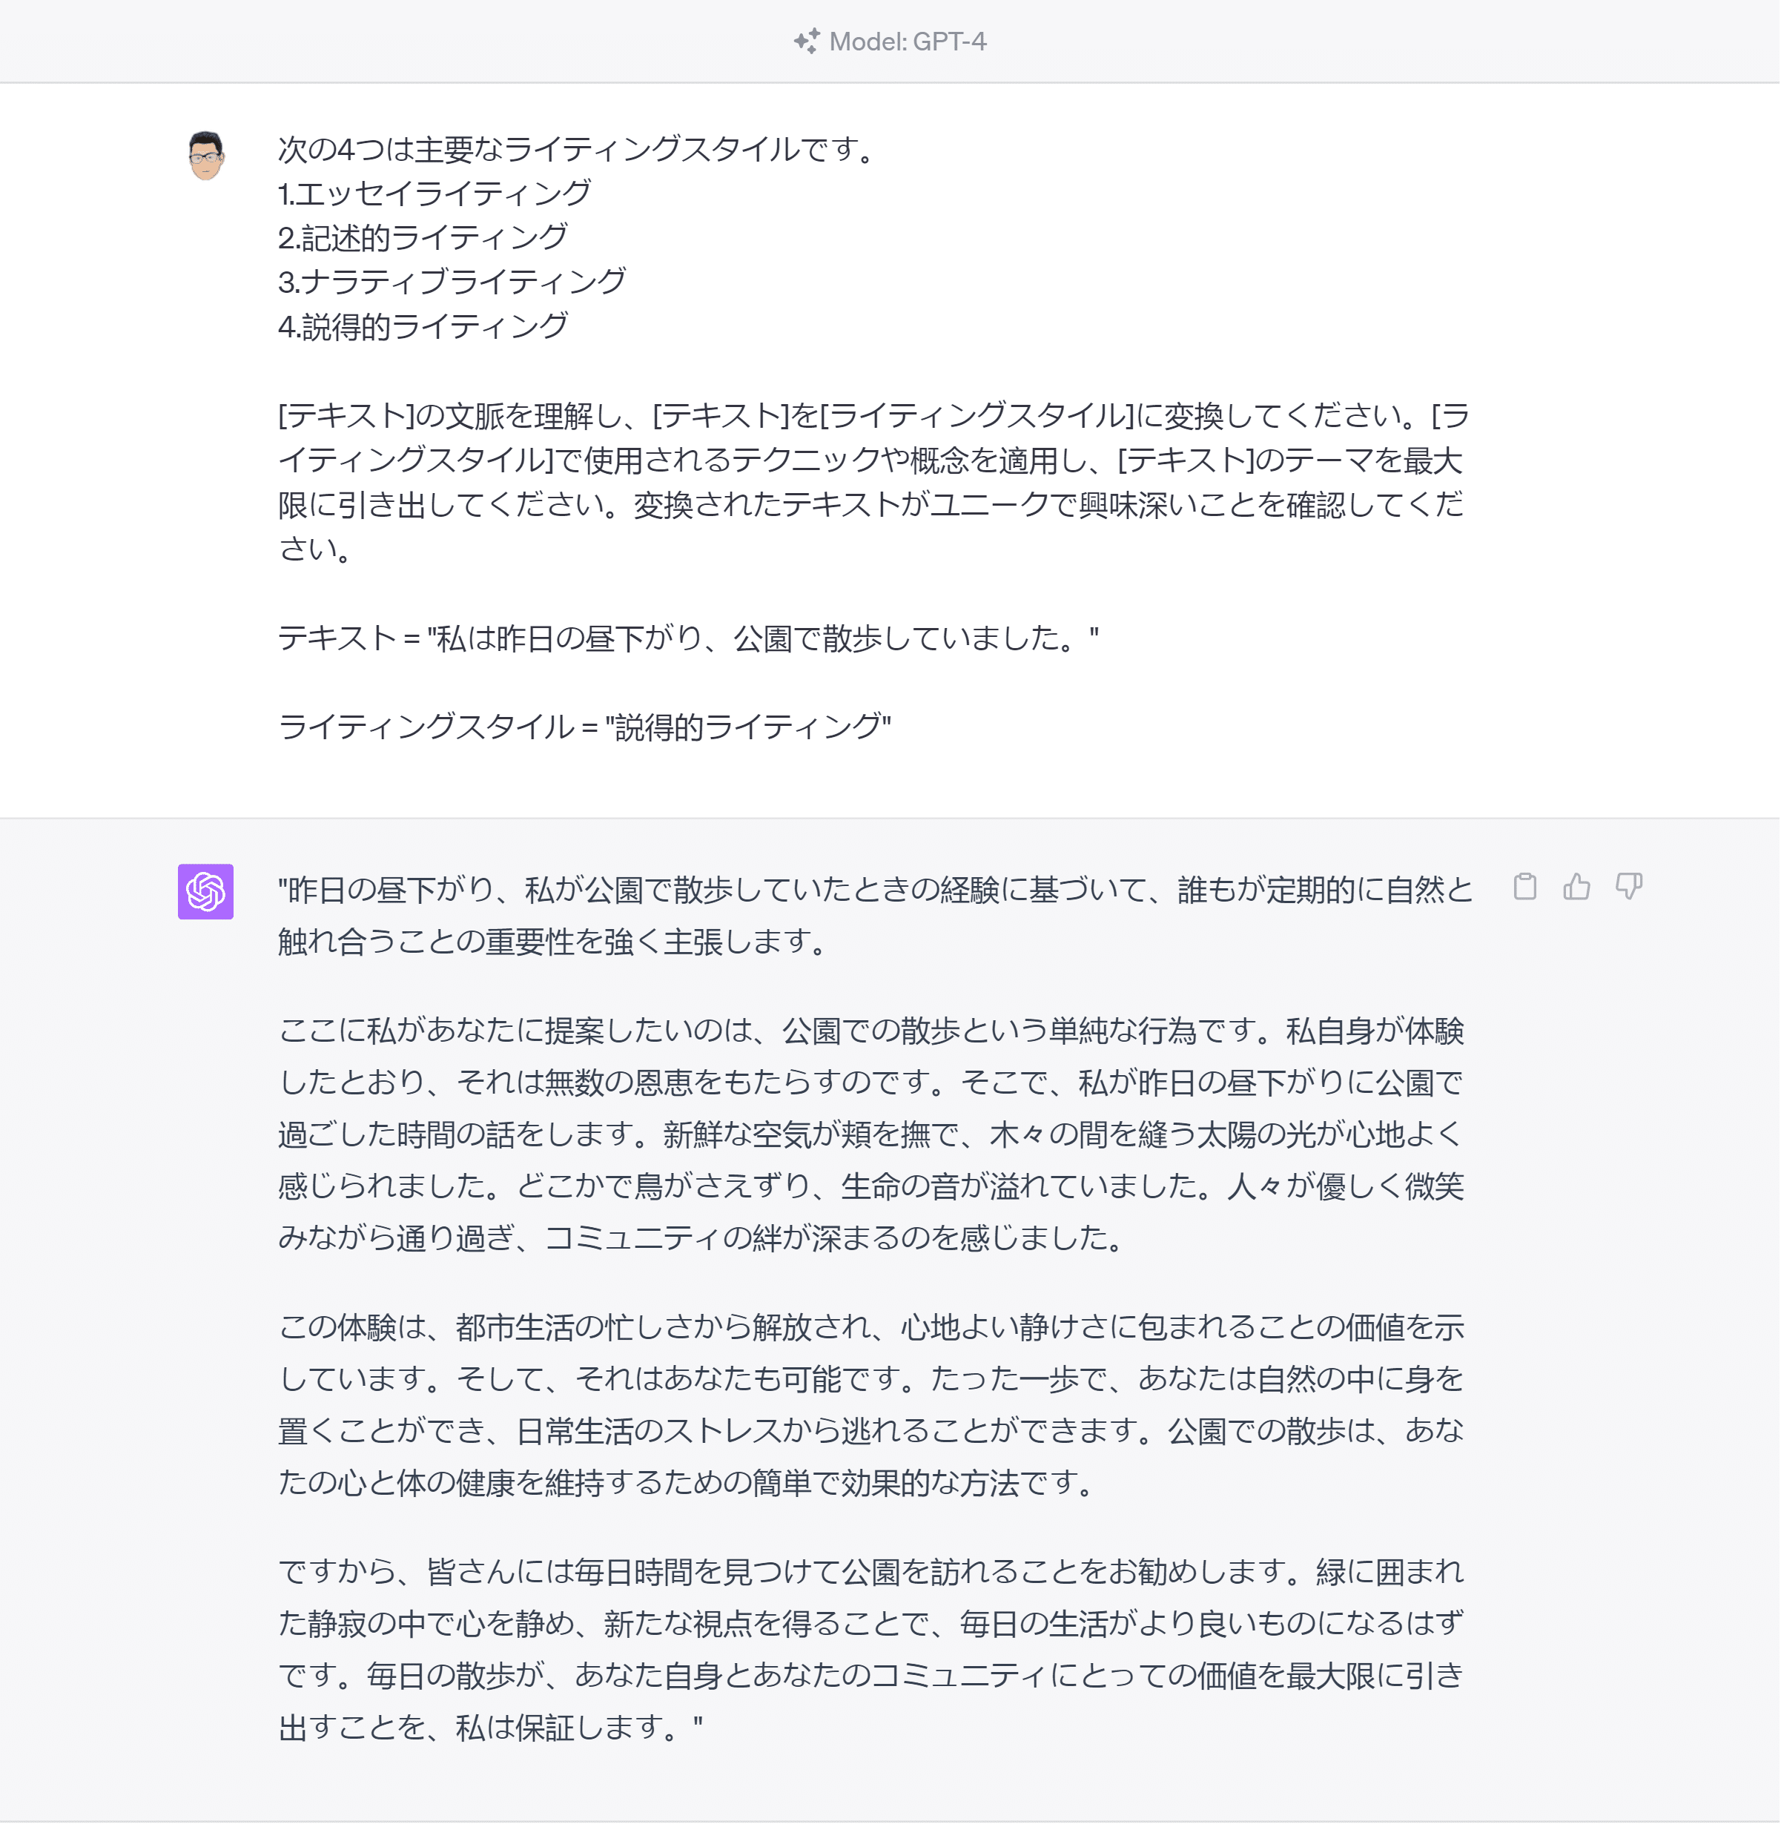Click the line テキスト = "私は昨日の昼下がり…"

click(x=689, y=639)
